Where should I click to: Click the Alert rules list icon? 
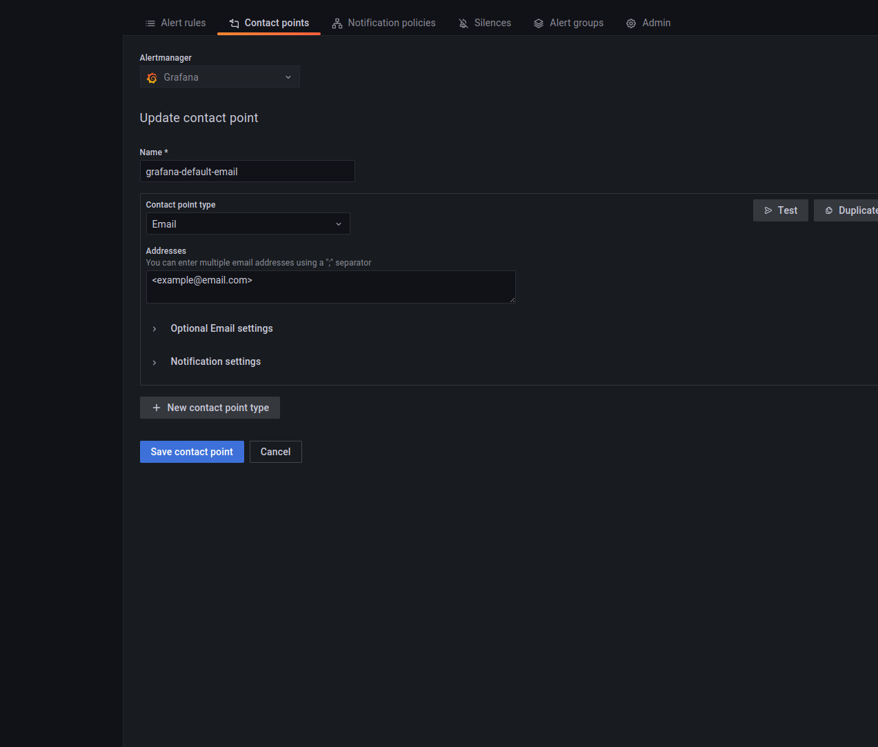(x=150, y=23)
